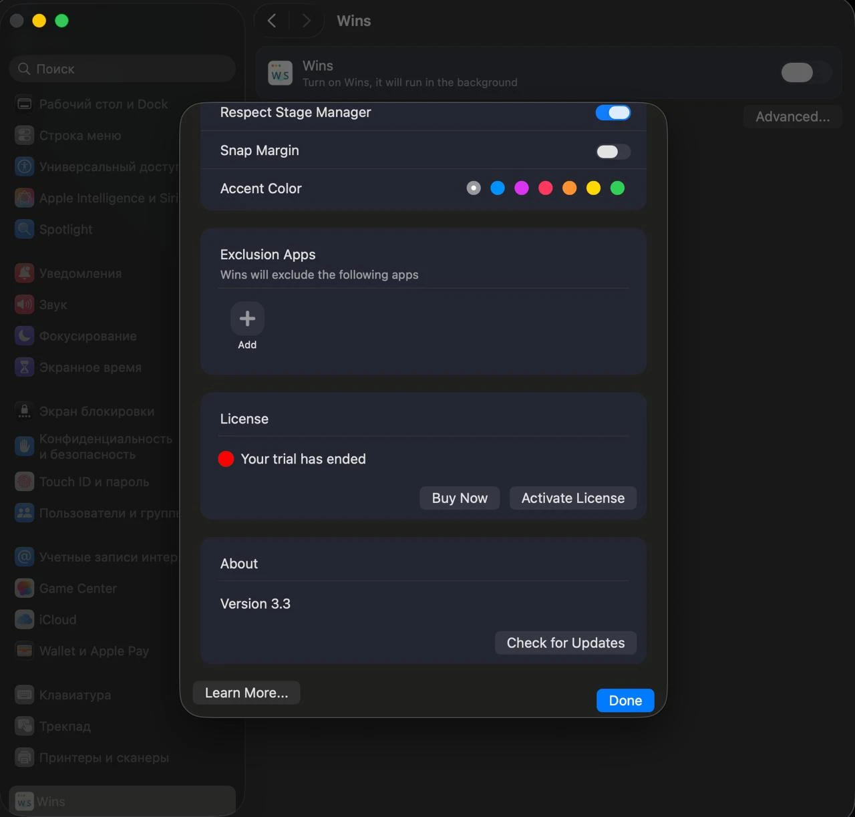Open Трекпад settings in the sidebar
The width and height of the screenshot is (855, 817).
coord(65,726)
